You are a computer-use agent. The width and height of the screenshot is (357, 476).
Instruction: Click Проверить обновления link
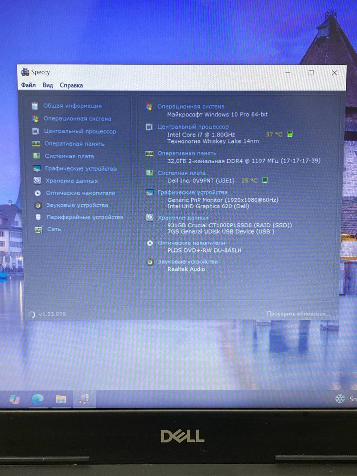(298, 314)
